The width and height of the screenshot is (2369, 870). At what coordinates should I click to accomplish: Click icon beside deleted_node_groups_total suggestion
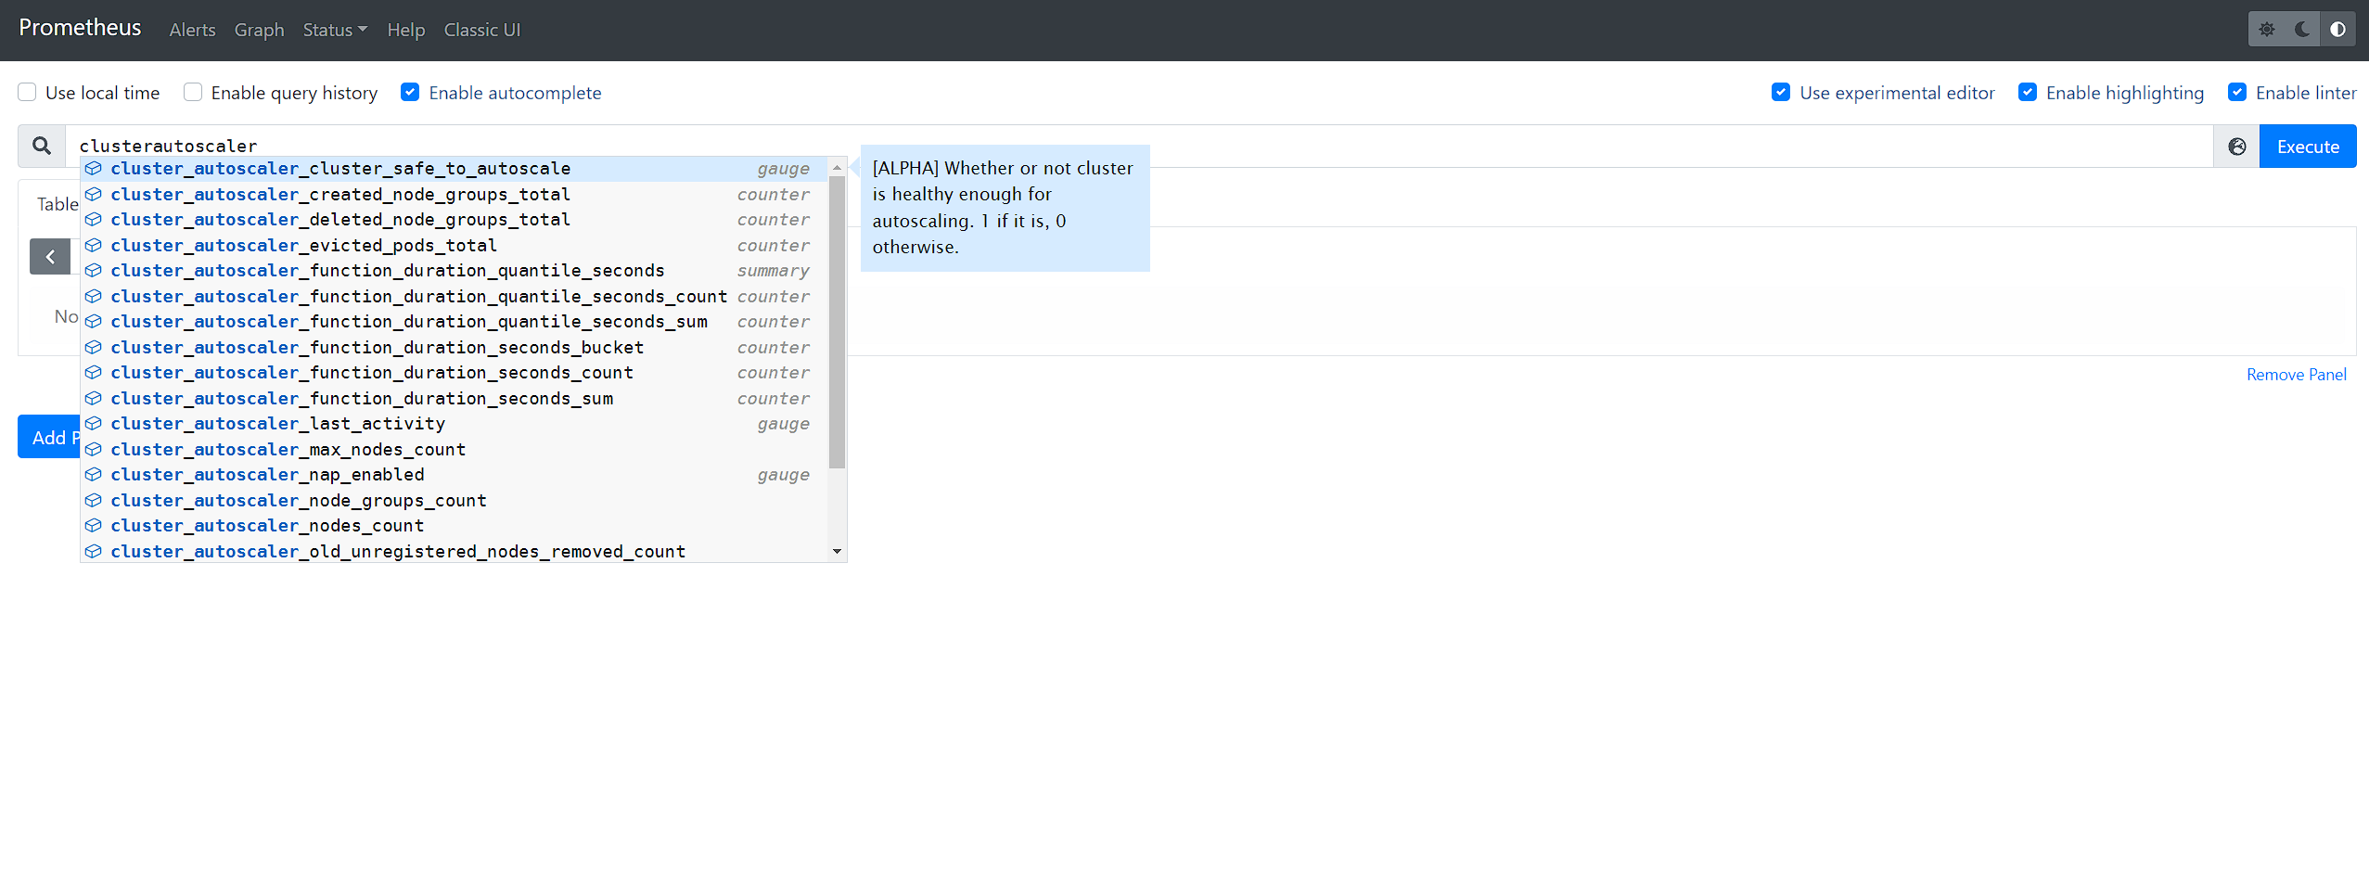pyautogui.click(x=94, y=220)
